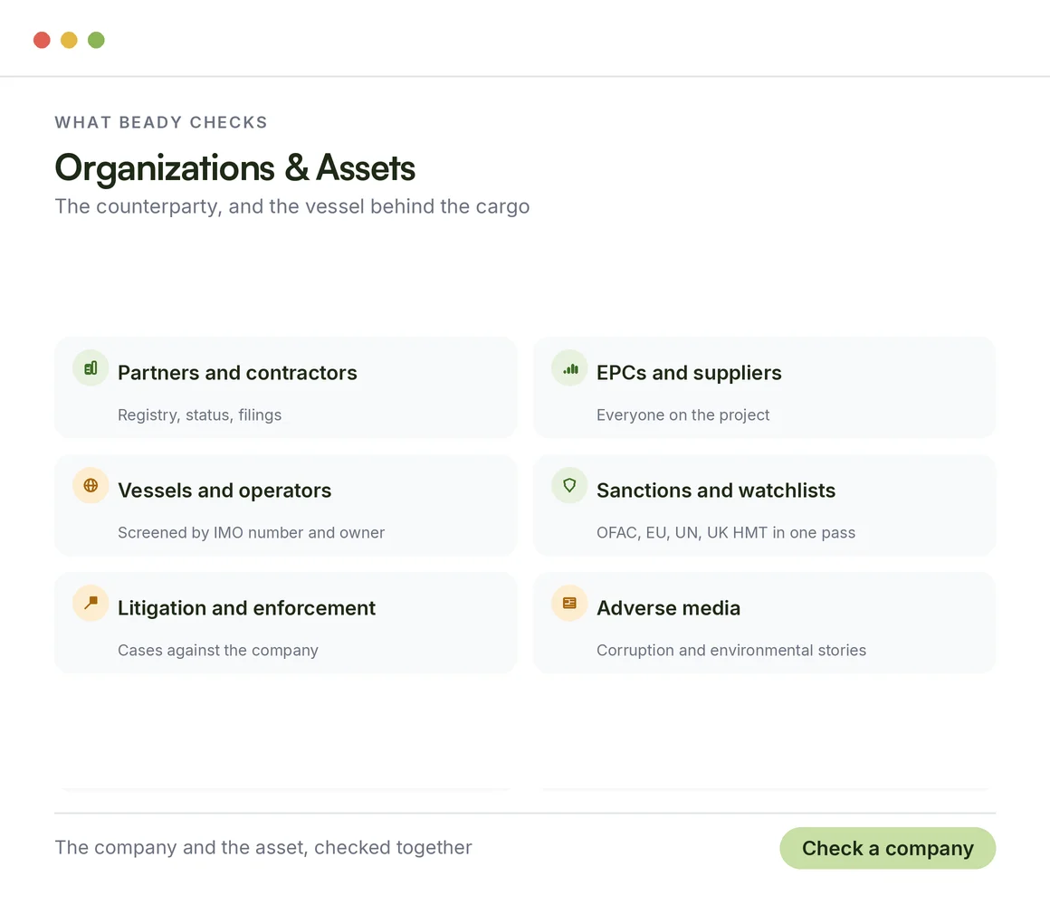This screenshot has width=1050, height=905.
Task: Click the shield icon beside Sanctions and watchlists
Action: [x=569, y=485]
